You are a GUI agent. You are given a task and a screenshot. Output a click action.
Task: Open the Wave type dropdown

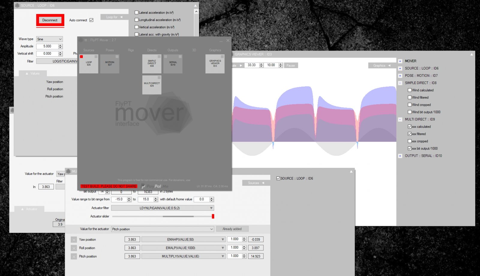pyautogui.click(x=49, y=39)
